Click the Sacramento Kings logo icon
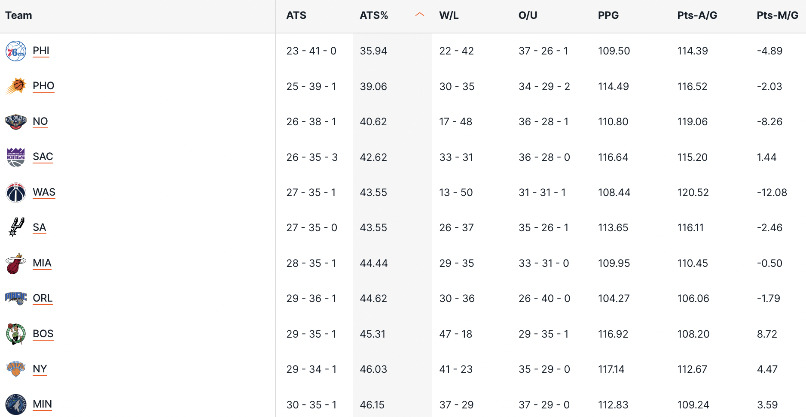This screenshot has width=806, height=417. click(16, 157)
